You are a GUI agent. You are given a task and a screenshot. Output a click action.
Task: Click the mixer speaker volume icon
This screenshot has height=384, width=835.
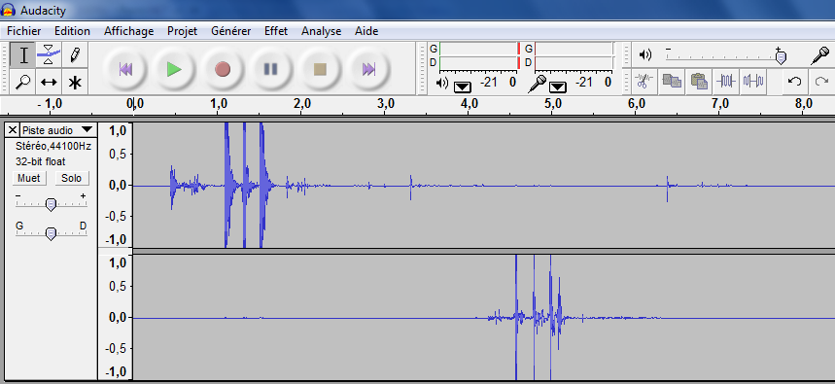click(x=645, y=54)
